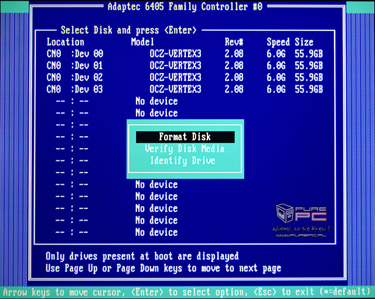Click the Page Up or Page Down hint
This screenshot has width=375, height=299.
163,269
